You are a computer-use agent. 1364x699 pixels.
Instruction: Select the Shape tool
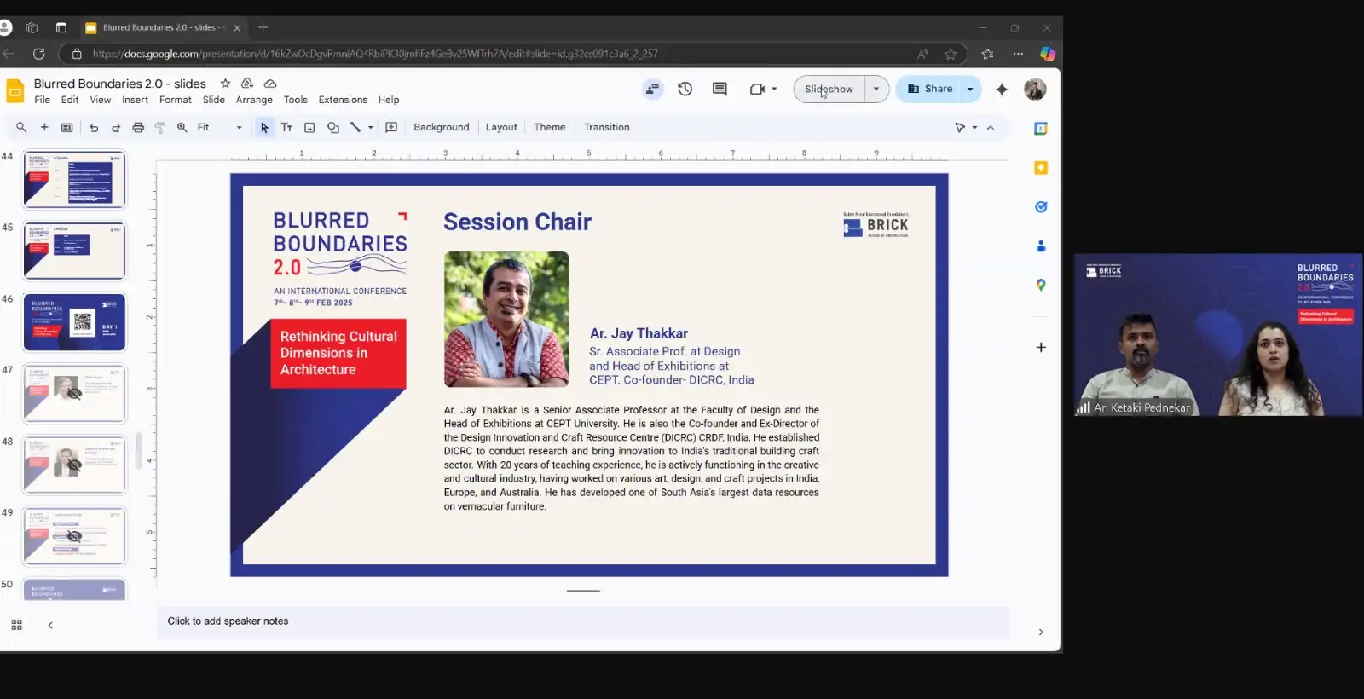pyautogui.click(x=333, y=127)
